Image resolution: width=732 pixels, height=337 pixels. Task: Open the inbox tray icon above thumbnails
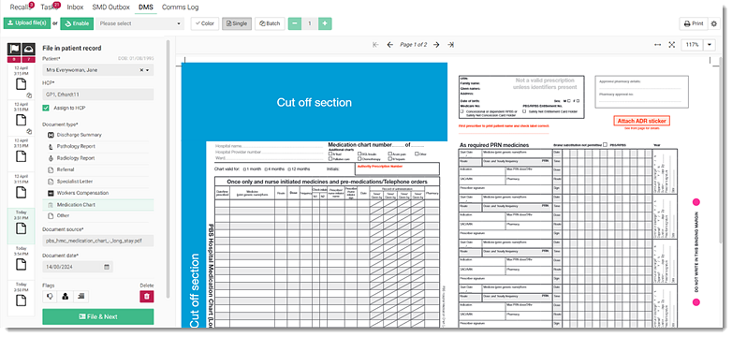pyautogui.click(x=28, y=50)
